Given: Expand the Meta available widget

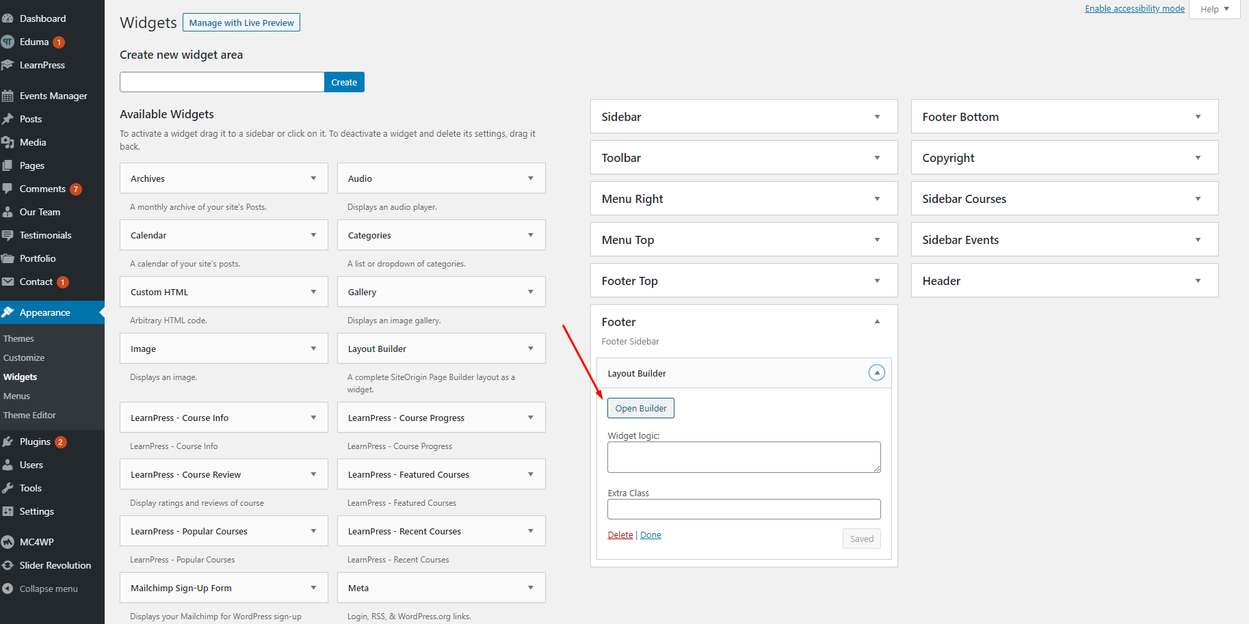Looking at the screenshot, I should (530, 588).
